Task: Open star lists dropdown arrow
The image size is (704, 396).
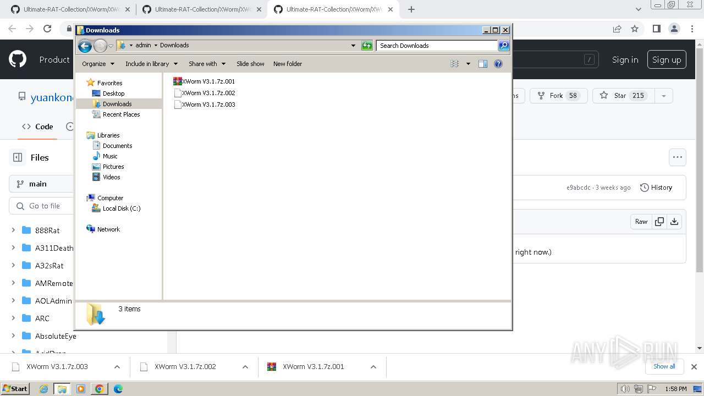Action: click(663, 96)
